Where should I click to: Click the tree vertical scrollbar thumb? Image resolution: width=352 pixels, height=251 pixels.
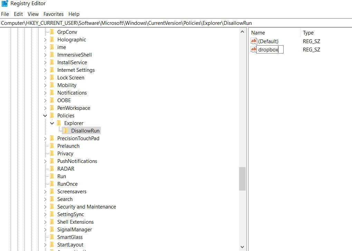pyautogui.click(x=242, y=178)
